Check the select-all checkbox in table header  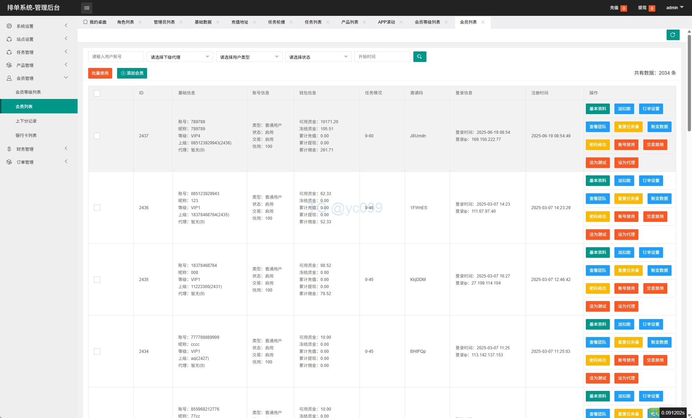[x=97, y=93]
